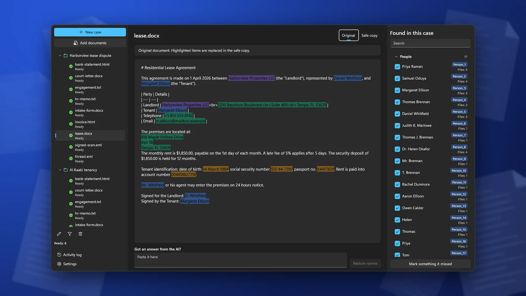Viewport: 526px width, 296px height.
Task: Focus the Search field
Action: 430,43
